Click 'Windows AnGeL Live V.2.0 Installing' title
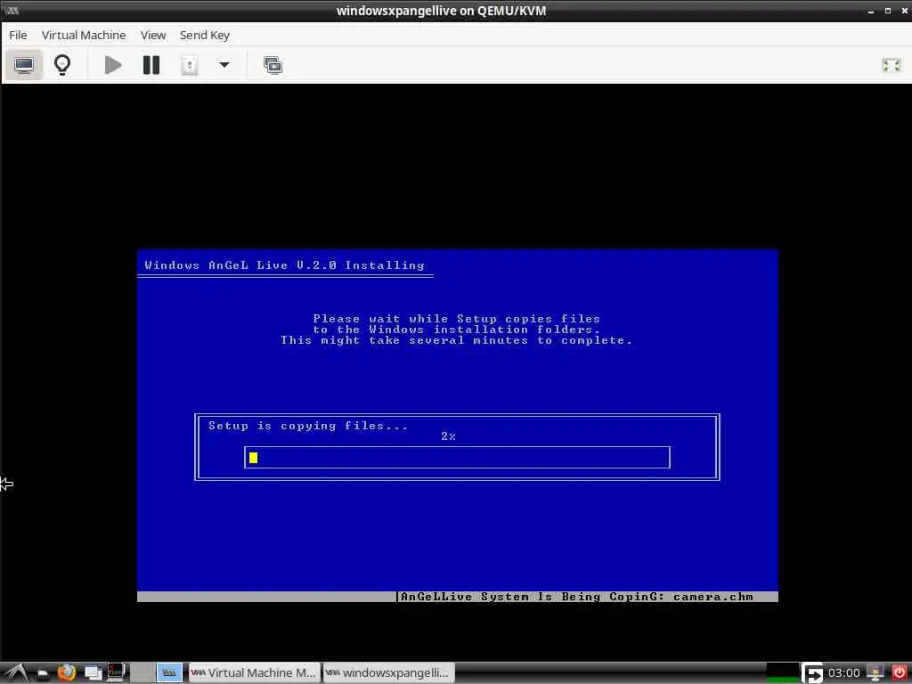Viewport: 912px width, 684px height. coord(284,265)
